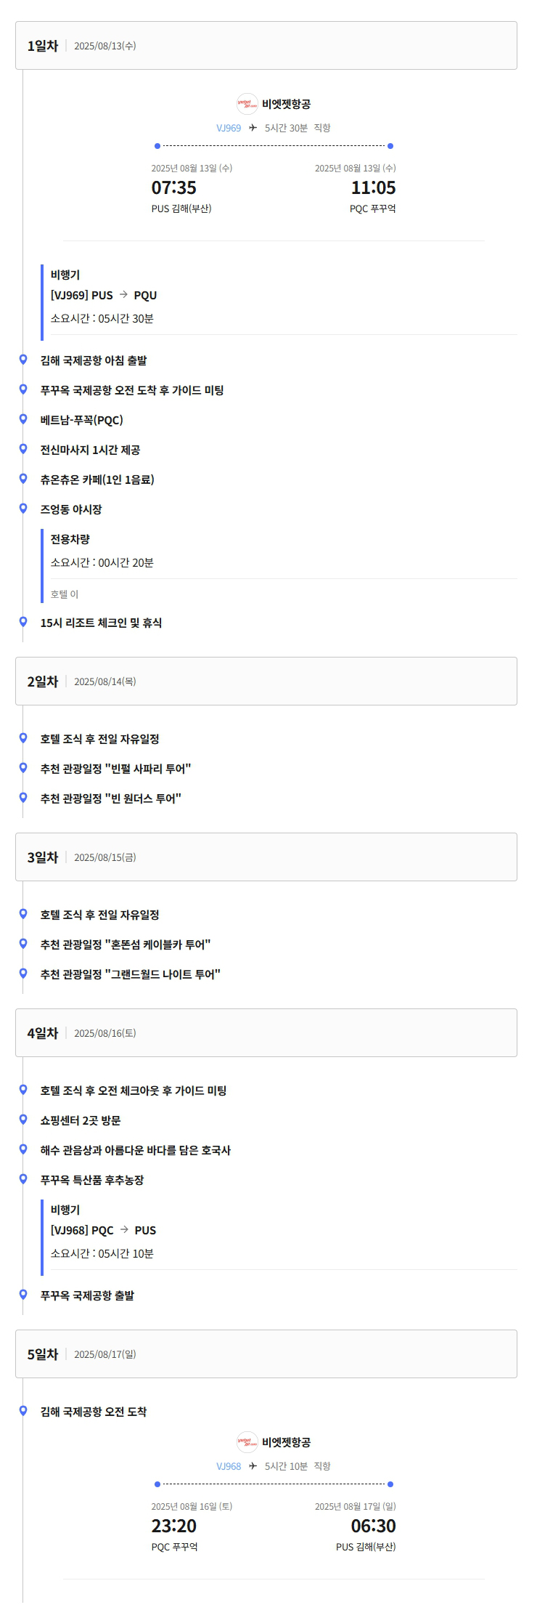Open the VJ968 flight number link
537x1610 pixels.
pos(229,1467)
